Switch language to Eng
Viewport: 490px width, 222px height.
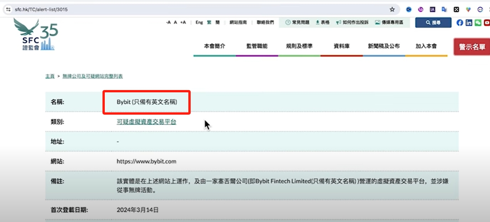(x=199, y=22)
